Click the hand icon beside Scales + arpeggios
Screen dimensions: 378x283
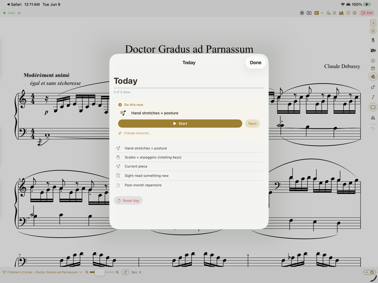118,157
